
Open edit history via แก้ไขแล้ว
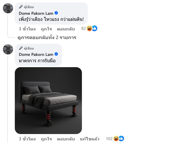click(90, 139)
